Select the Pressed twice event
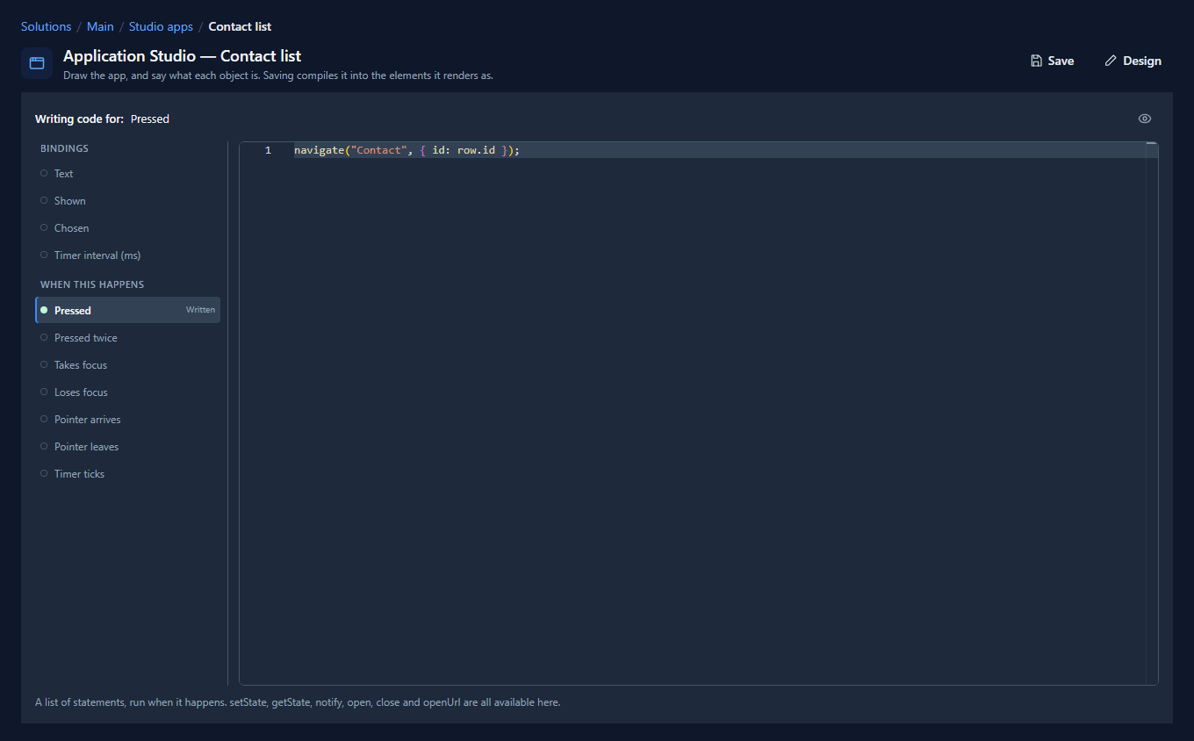Viewport: 1194px width, 741px height. coord(127,338)
